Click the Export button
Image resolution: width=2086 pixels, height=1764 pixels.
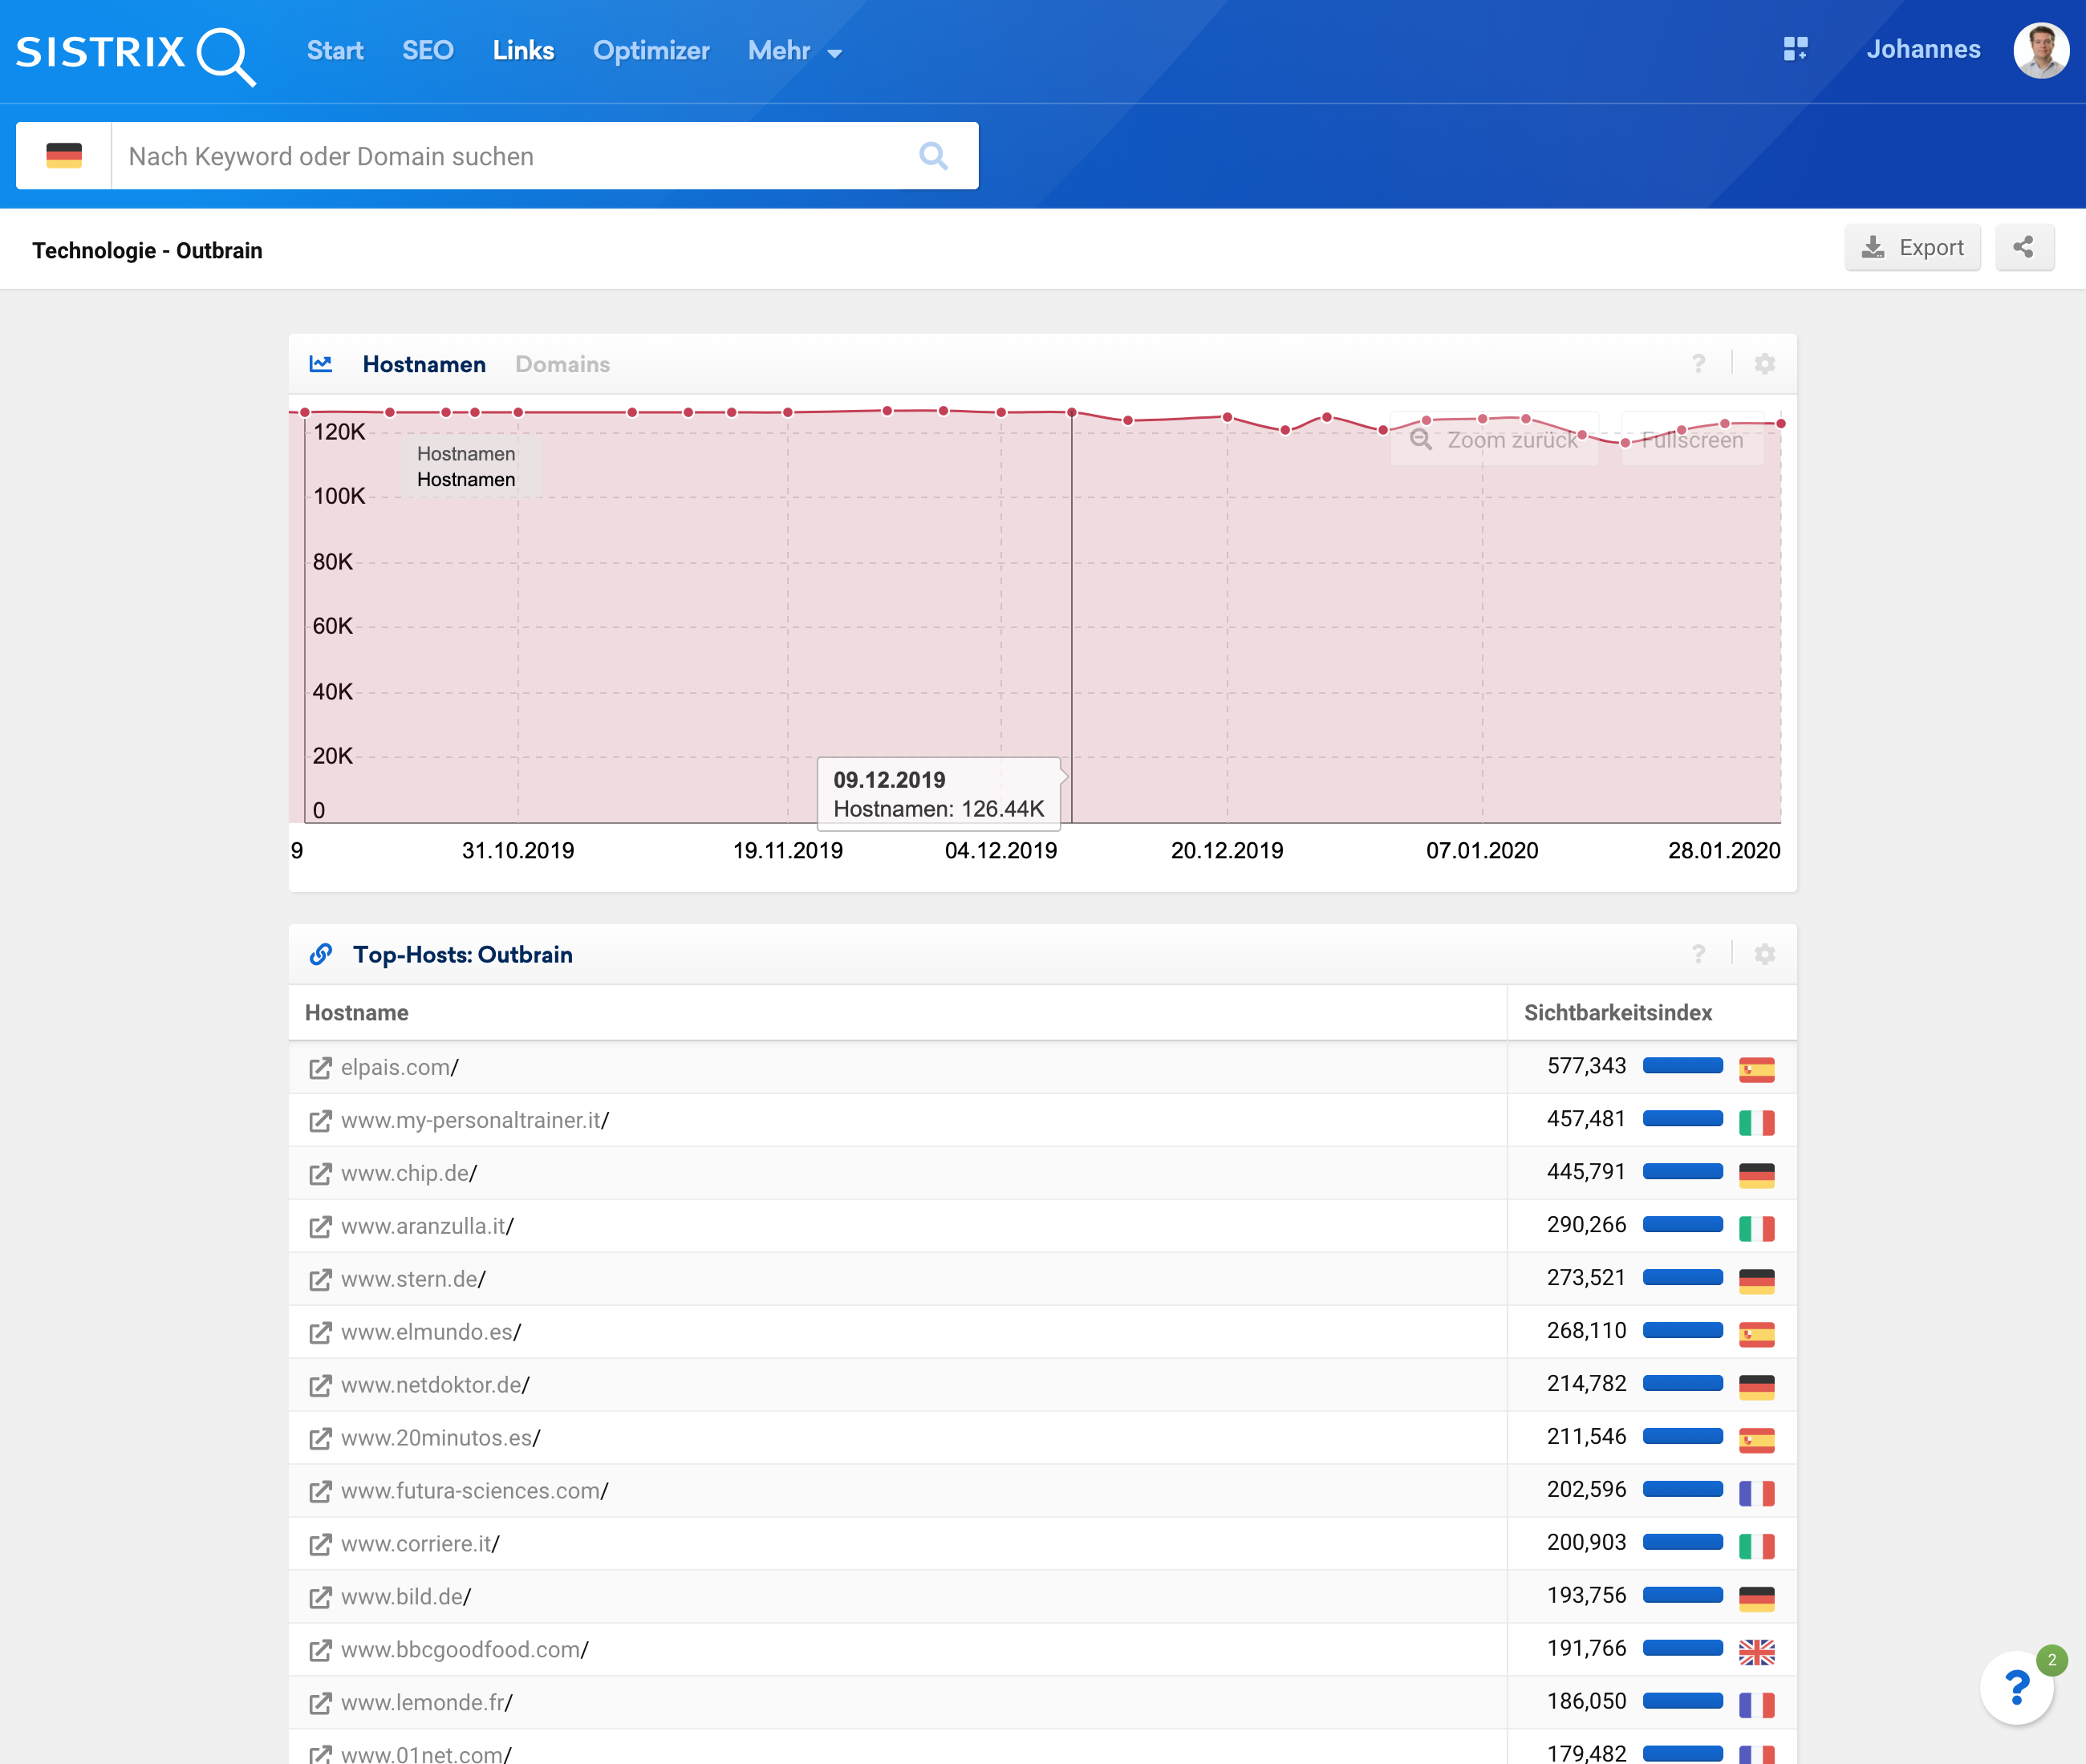tap(1911, 248)
